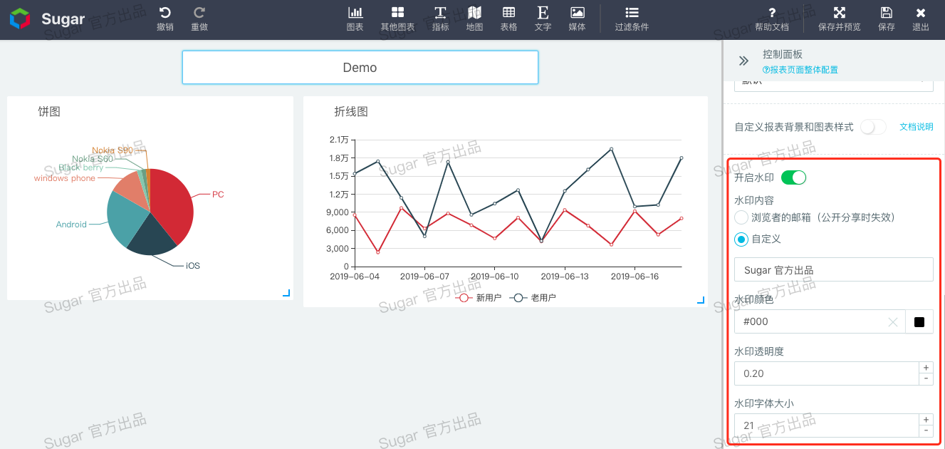
Task: Click the Black berry pie label
Action: [x=80, y=167]
